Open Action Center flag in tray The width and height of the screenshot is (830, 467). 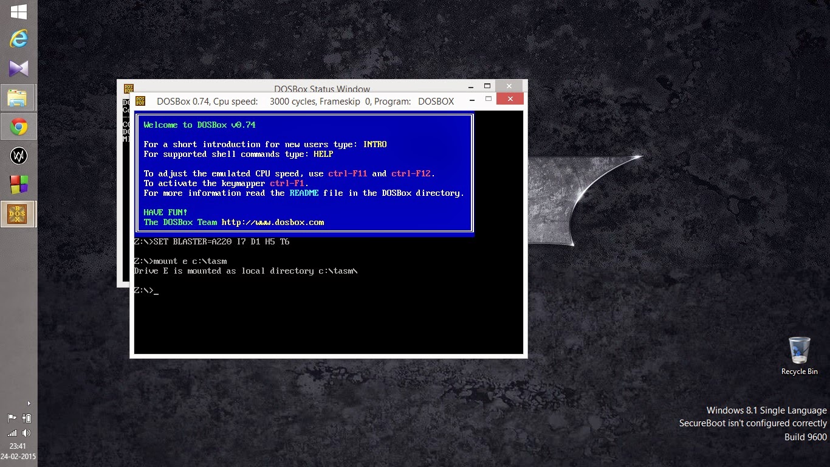point(12,418)
